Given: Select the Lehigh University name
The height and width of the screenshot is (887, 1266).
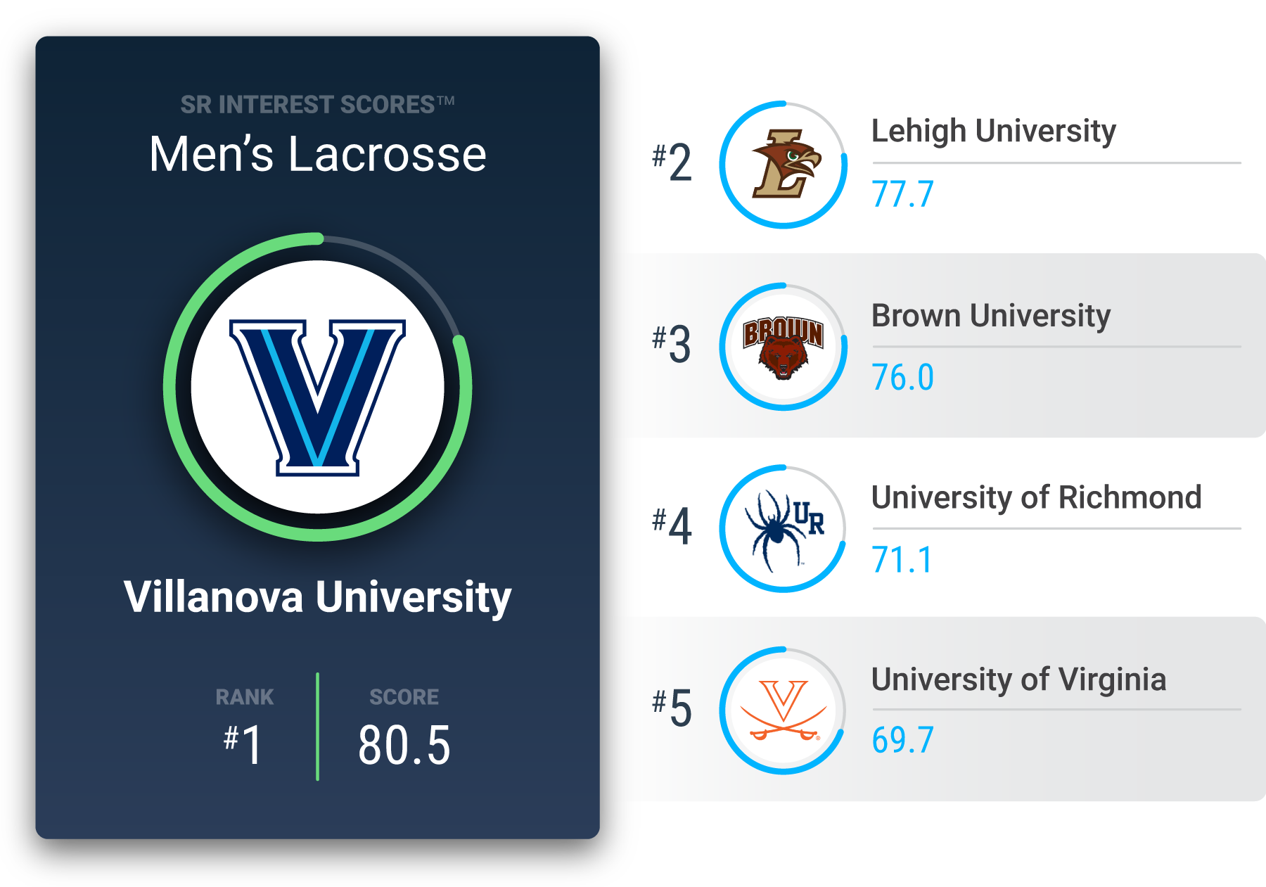Looking at the screenshot, I should (x=993, y=132).
